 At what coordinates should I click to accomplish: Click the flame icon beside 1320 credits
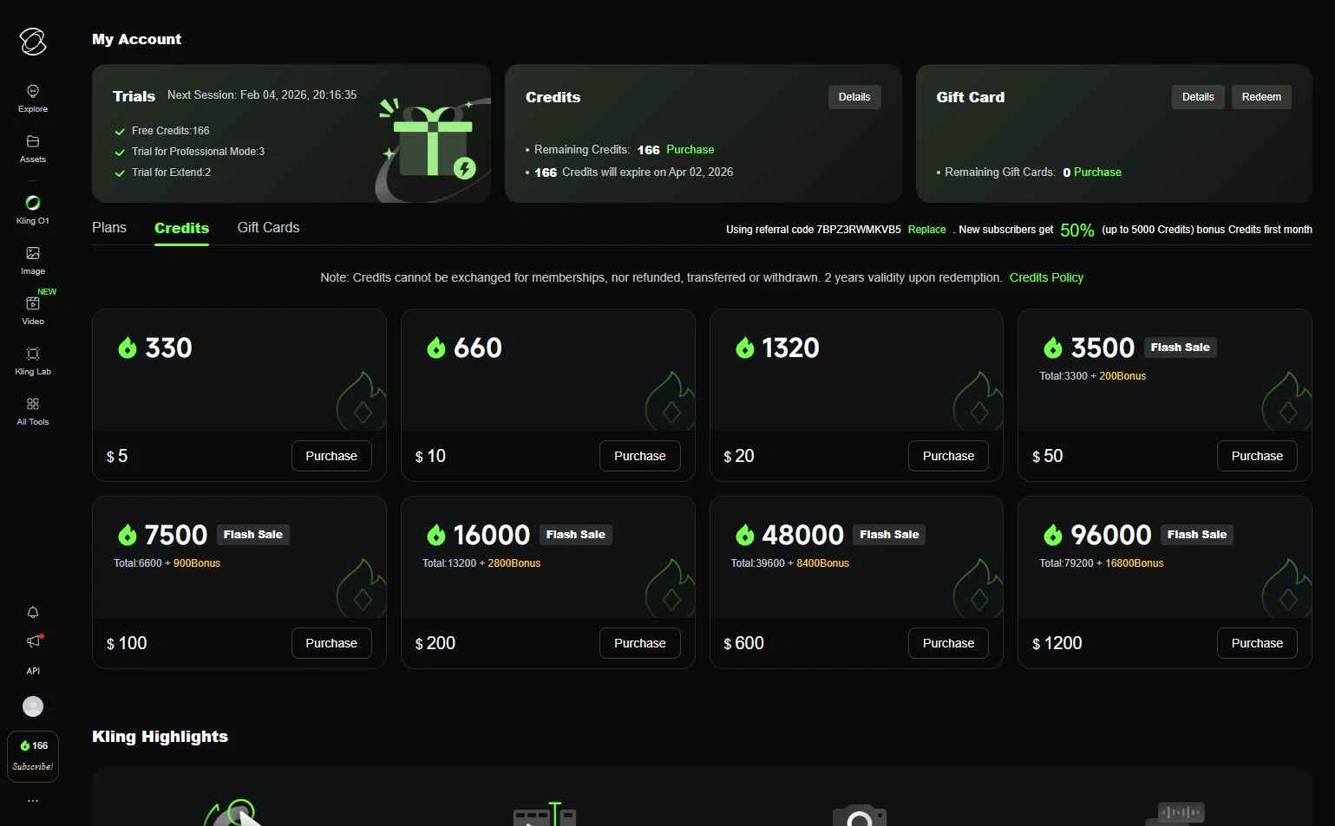tap(745, 348)
